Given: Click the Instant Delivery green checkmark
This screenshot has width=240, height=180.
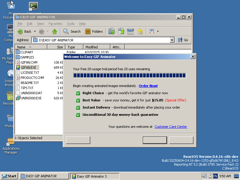Looking at the screenshot, I should tap(78, 108).
